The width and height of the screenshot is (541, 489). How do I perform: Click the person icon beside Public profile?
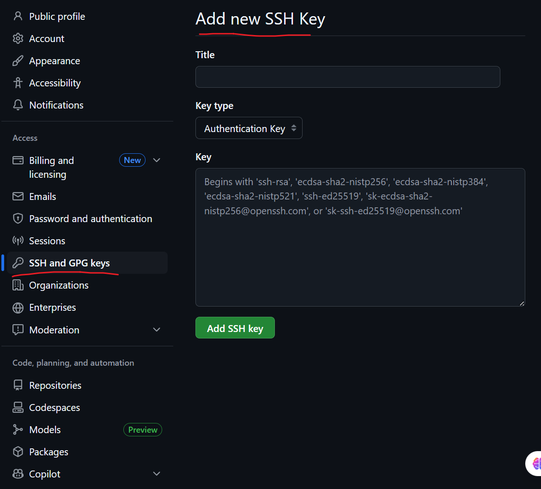click(18, 16)
